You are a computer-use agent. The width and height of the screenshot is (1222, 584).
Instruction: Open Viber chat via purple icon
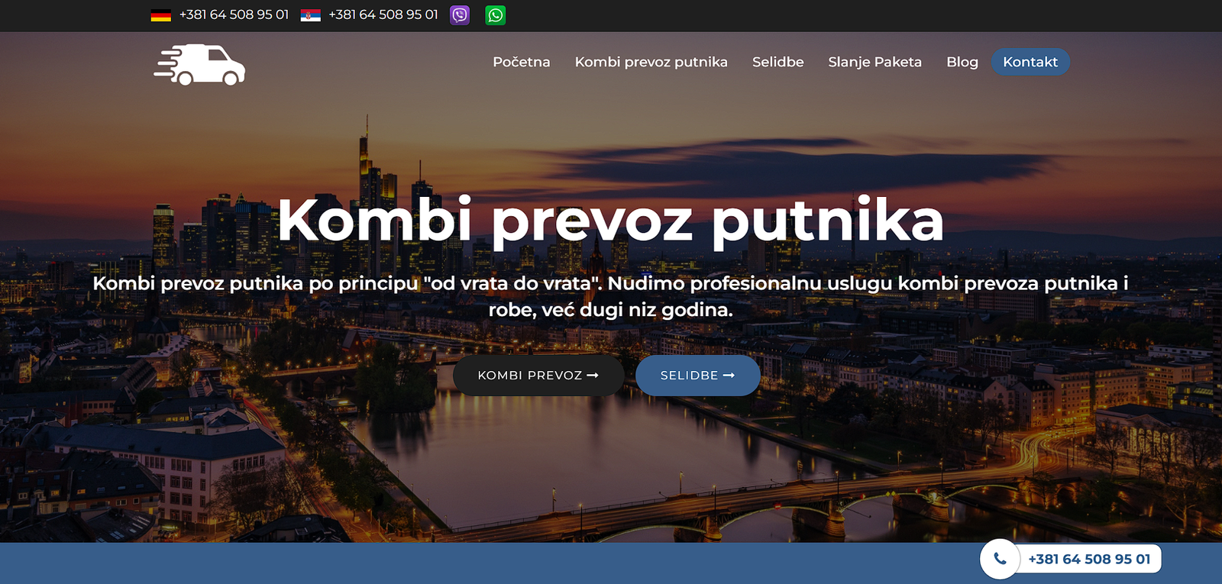point(460,15)
